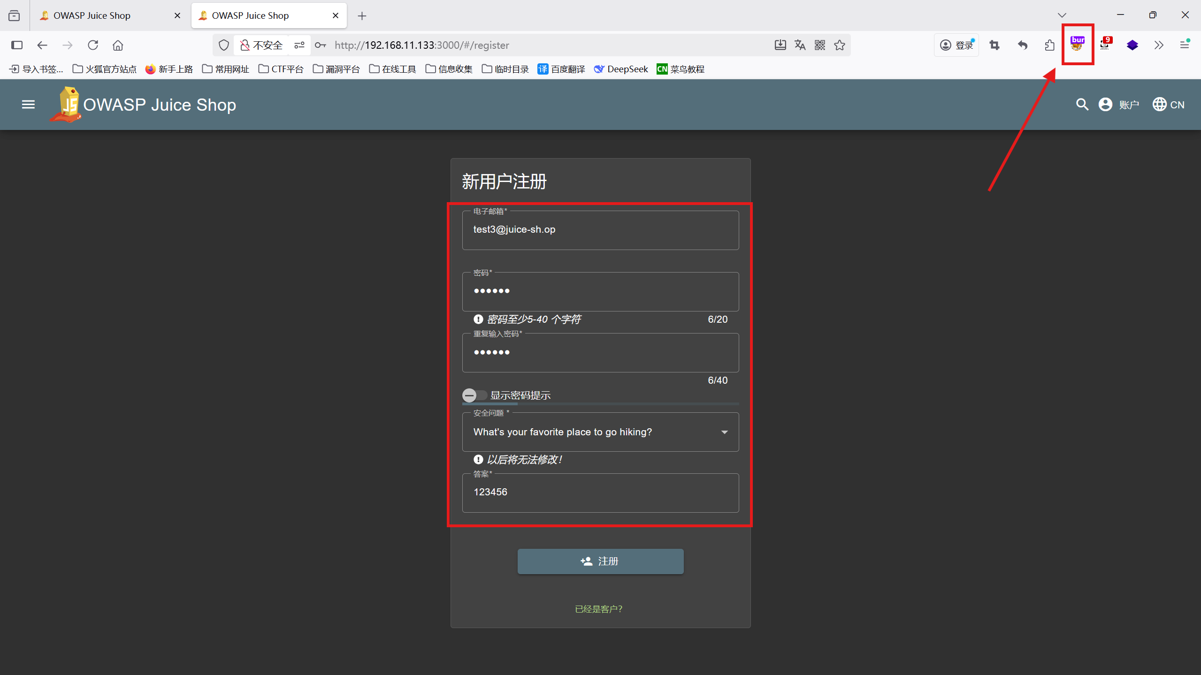Open the Juice Shop hamburger menu
The image size is (1201, 675).
(x=28, y=104)
